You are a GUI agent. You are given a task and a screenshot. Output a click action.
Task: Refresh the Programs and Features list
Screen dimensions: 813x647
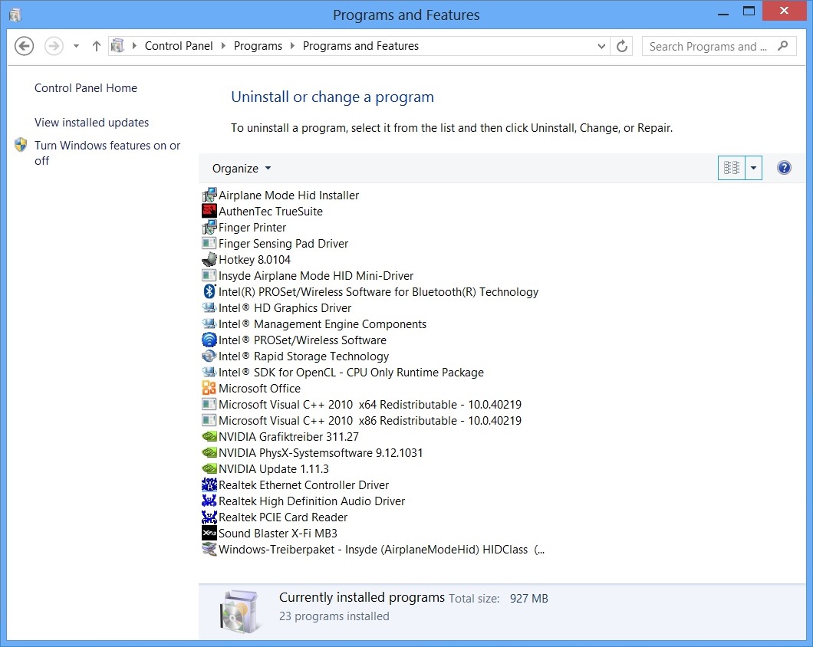[x=622, y=46]
